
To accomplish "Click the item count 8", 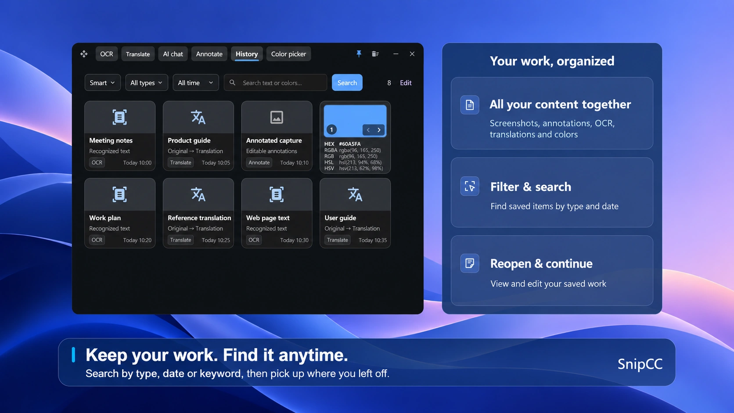I will (389, 83).
